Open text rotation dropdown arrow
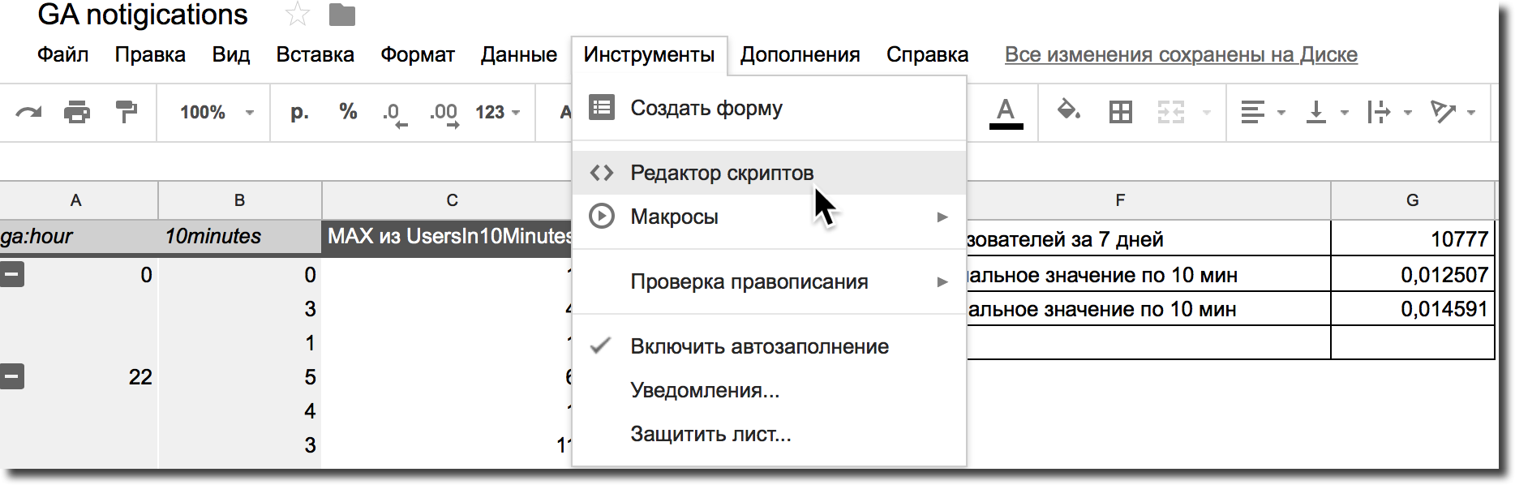Screen dimensions: 1515x485 pyautogui.click(x=1471, y=113)
